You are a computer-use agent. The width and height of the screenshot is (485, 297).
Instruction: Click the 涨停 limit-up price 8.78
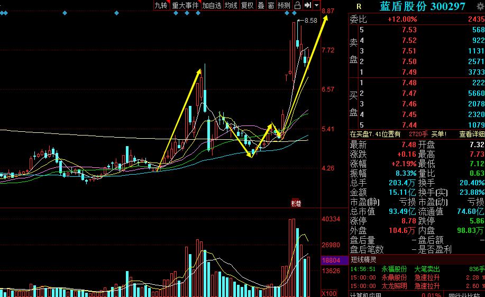(409, 221)
